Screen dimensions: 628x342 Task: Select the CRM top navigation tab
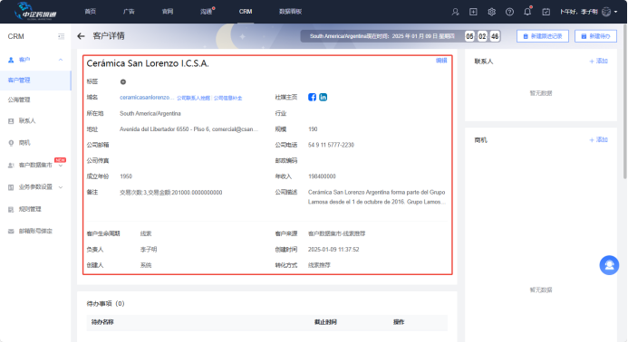[x=246, y=12]
